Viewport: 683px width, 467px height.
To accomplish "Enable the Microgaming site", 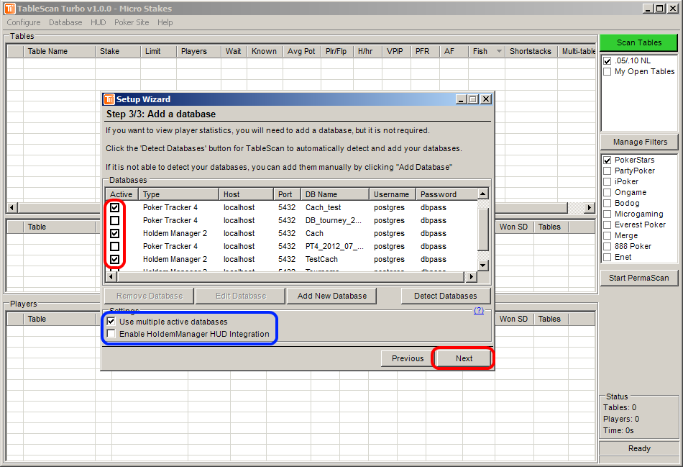I will click(x=608, y=214).
